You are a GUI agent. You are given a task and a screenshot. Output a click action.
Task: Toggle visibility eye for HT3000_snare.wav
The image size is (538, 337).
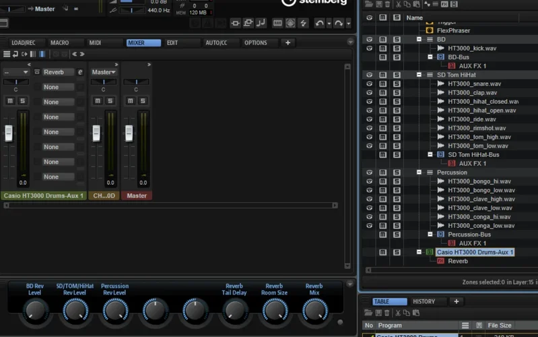click(x=369, y=84)
